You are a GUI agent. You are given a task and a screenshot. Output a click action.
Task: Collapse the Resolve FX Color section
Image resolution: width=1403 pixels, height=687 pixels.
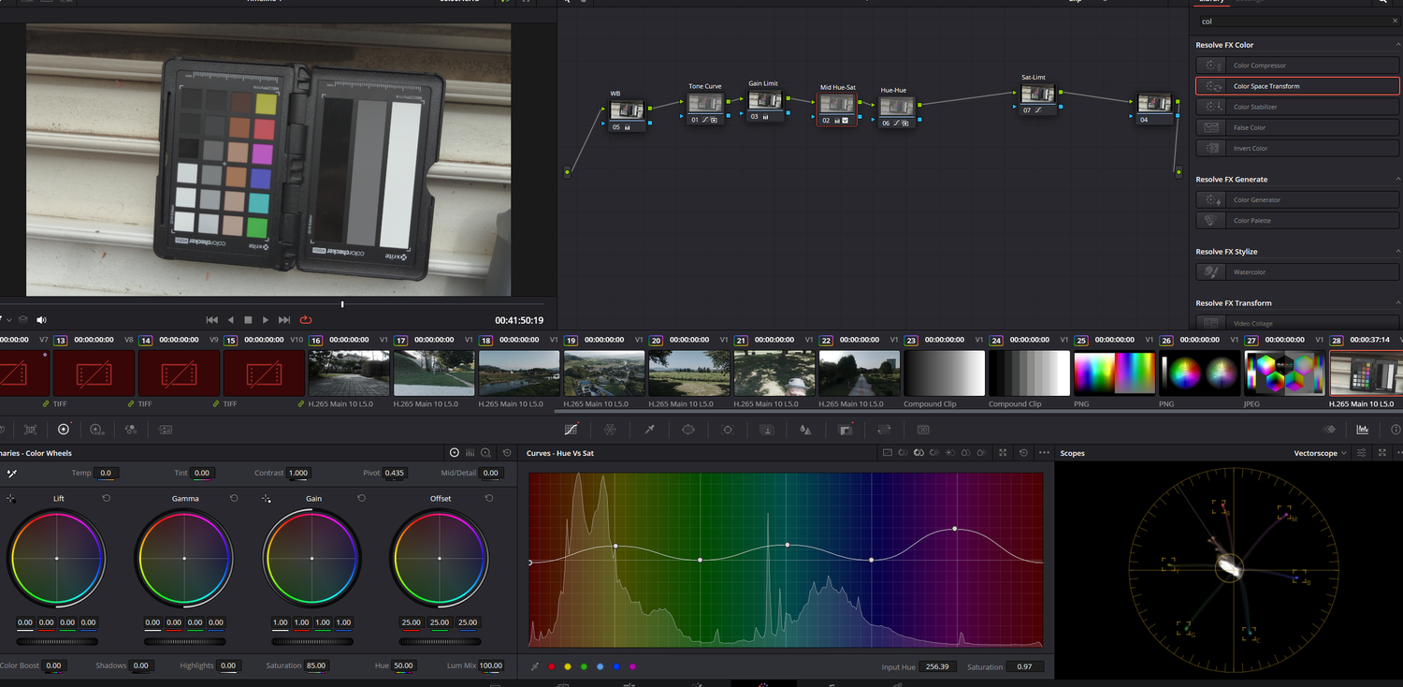[1398, 44]
